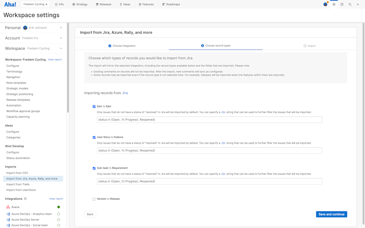Click View report next to Integrations
The image size is (365, 228).
(56, 199)
